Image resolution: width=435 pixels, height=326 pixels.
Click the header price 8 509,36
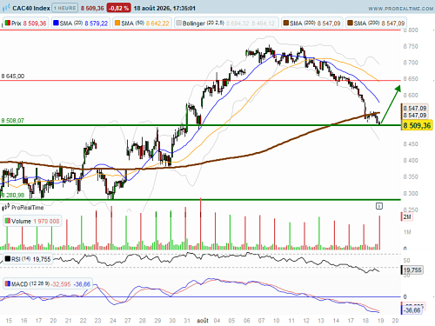[92, 8]
